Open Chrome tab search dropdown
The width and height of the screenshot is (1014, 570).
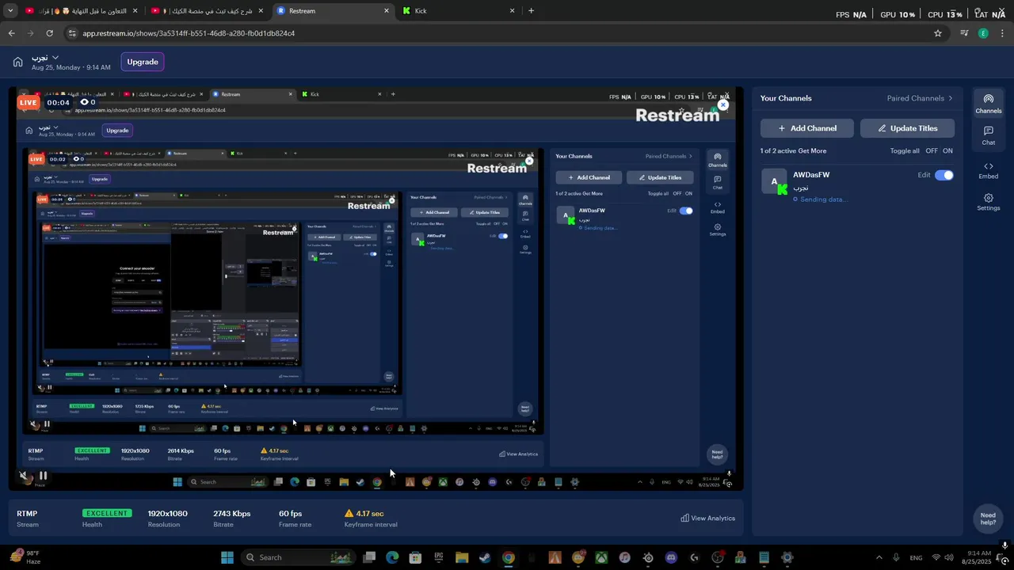click(x=10, y=11)
